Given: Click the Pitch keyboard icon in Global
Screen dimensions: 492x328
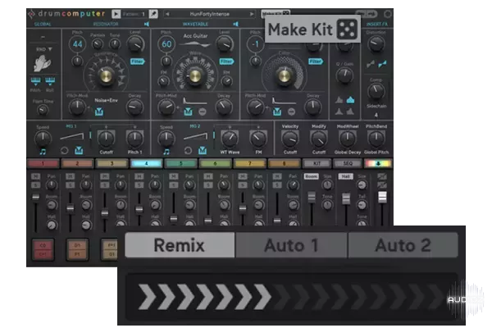Looking at the screenshot, I should [35, 81].
